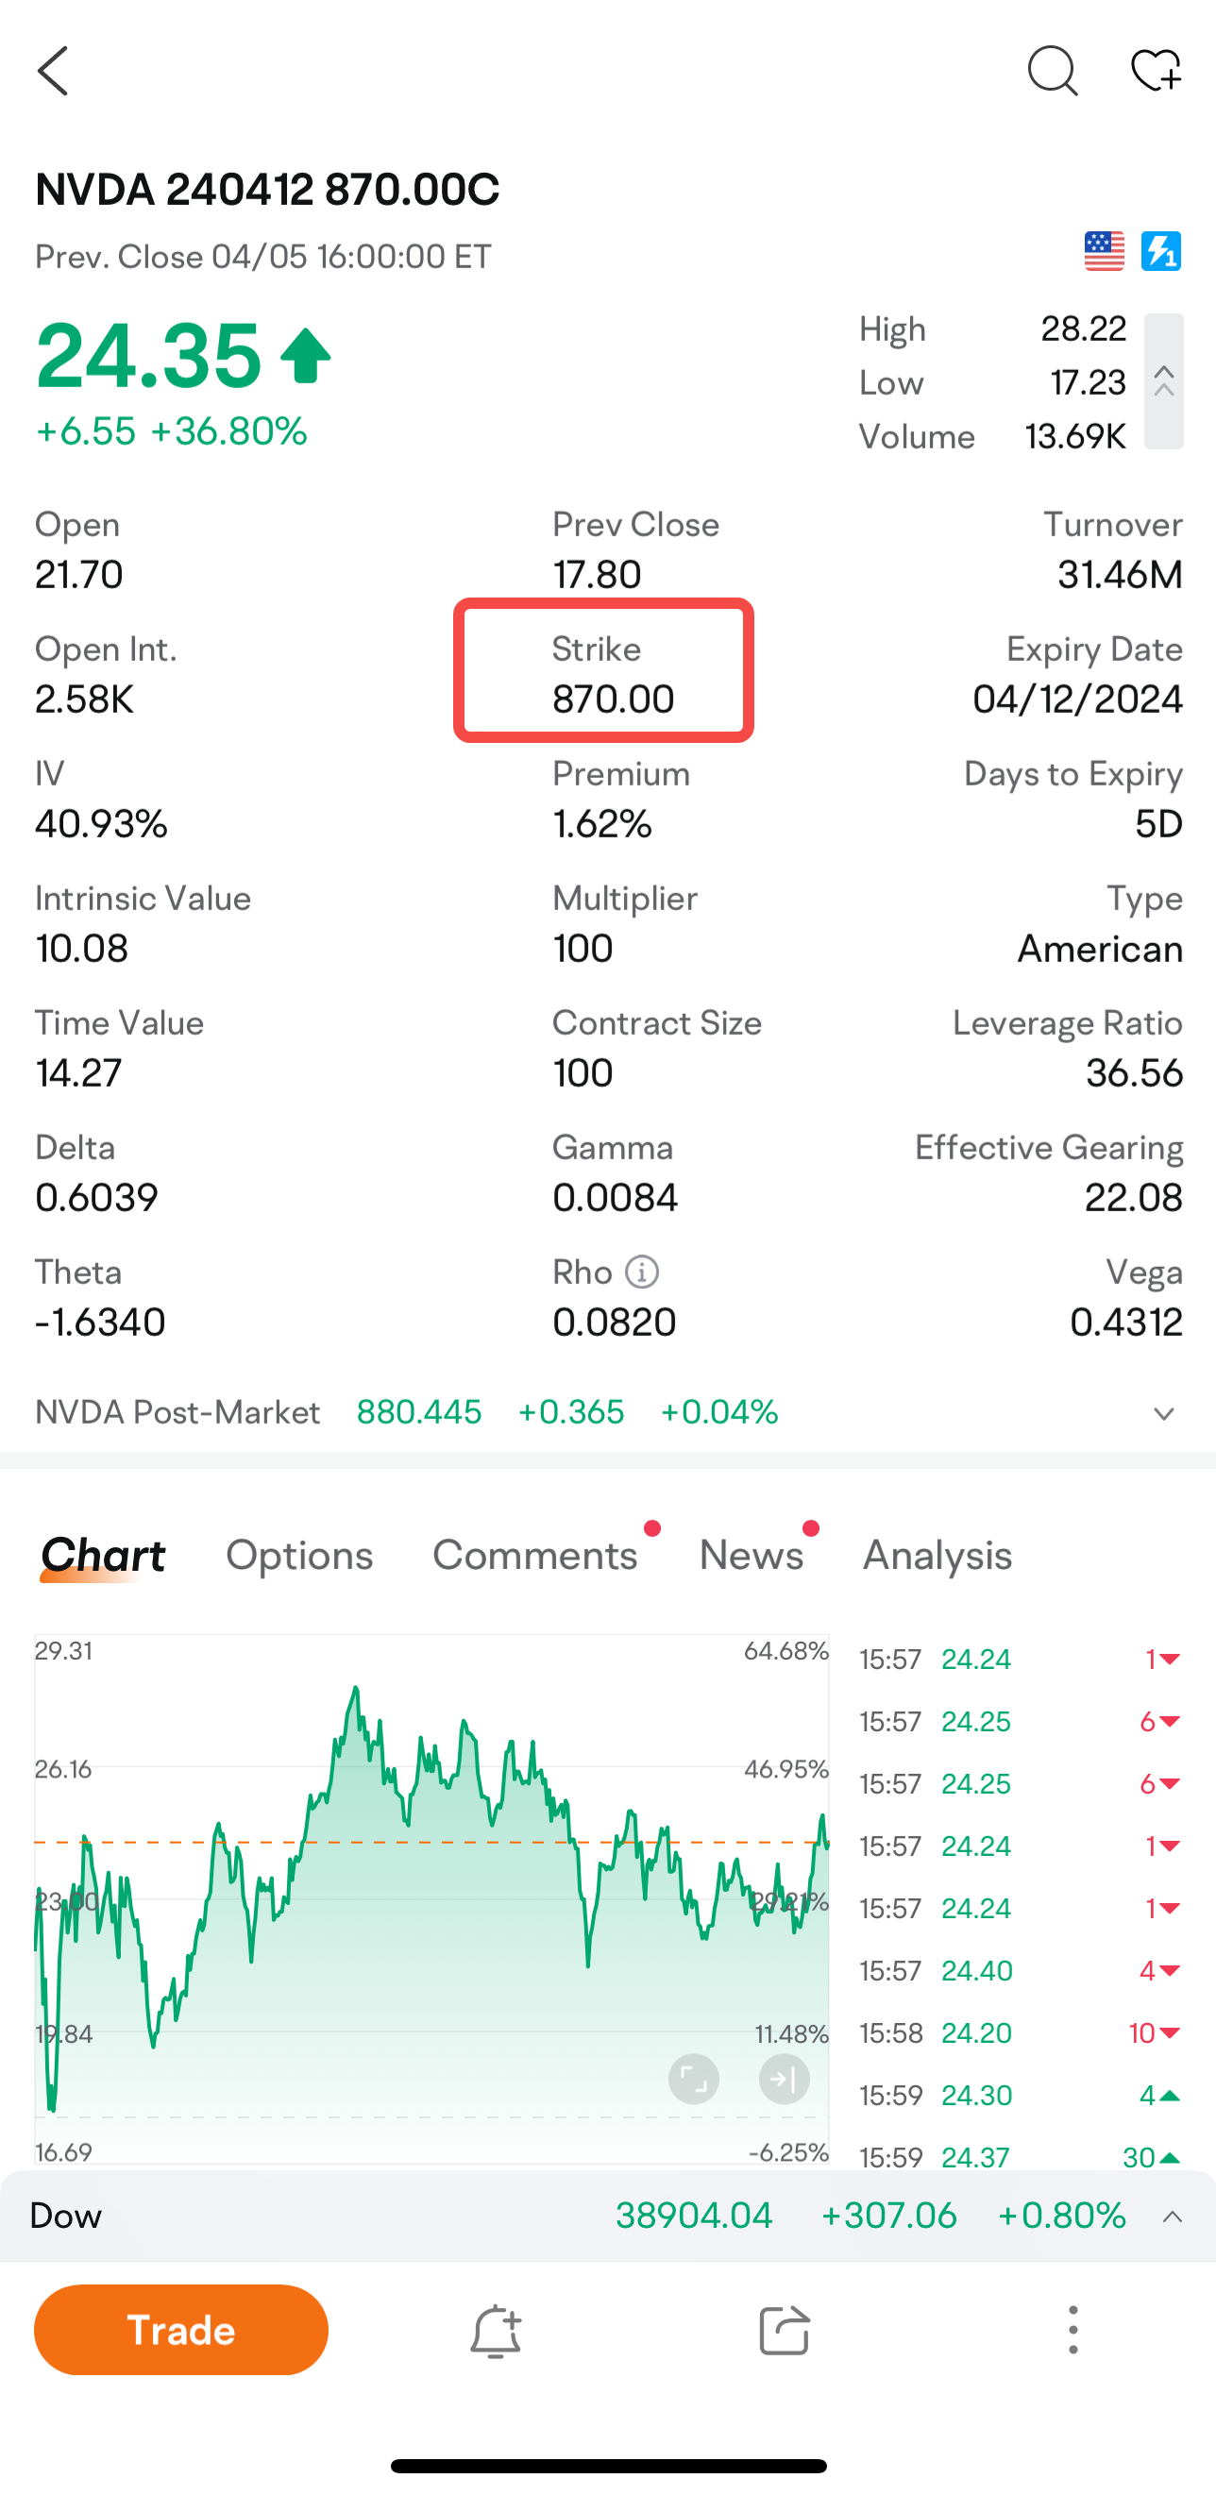This screenshot has height=2495, width=1216.
Task: Tap the 15:57 trade at 24.40
Action: point(1022,1971)
